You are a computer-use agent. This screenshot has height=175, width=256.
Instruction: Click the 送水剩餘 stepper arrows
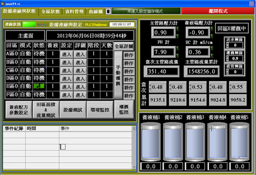pyautogui.click(x=228, y=45)
